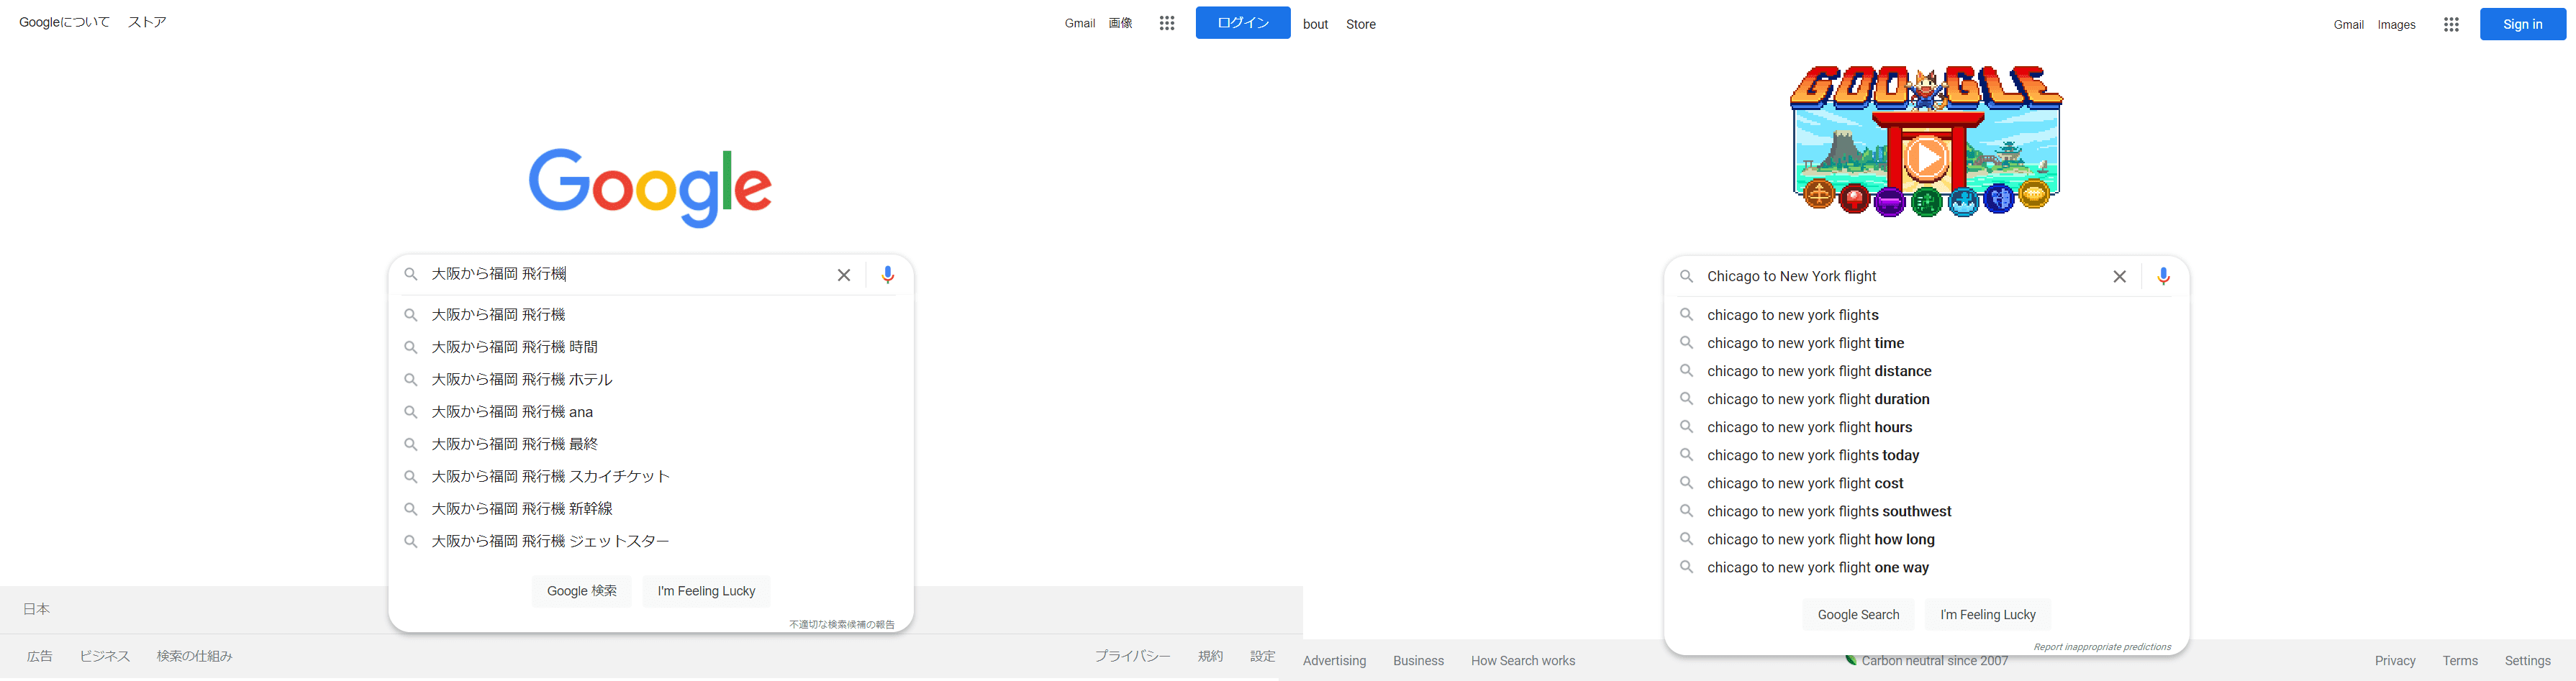Open the How Search works footer link
The image size is (2576, 681).
coord(1522,661)
